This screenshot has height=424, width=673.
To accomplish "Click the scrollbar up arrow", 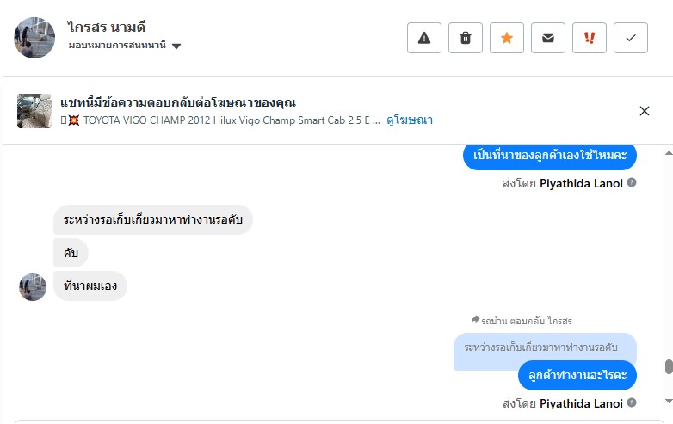I will [x=668, y=153].
